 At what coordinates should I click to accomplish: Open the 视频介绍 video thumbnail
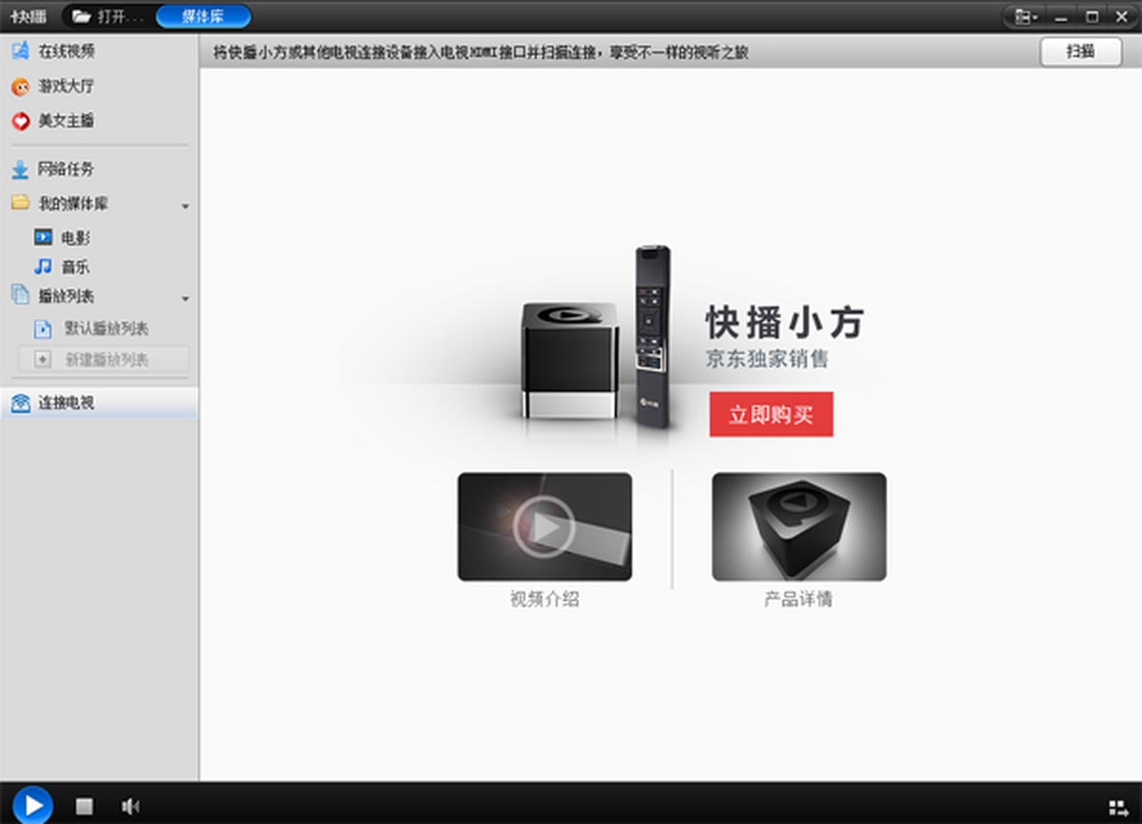click(544, 526)
